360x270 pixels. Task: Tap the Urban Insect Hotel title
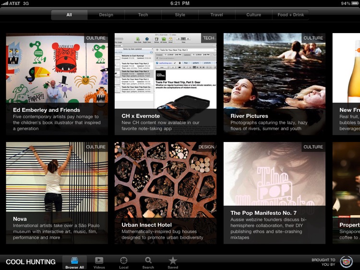pyautogui.click(x=147, y=225)
